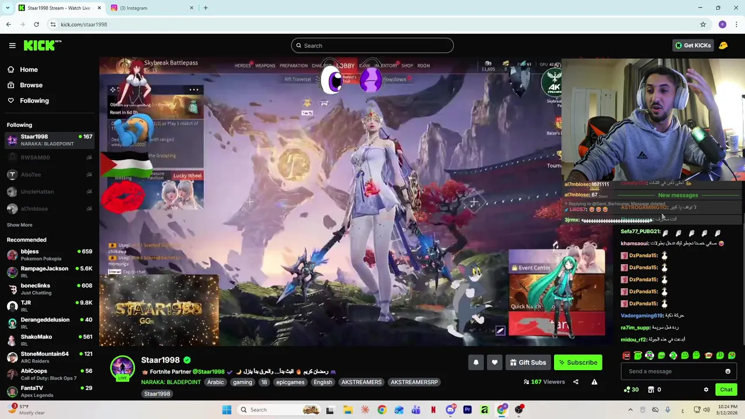745x419 pixels.
Task: Click the New messages banner in chat
Action: [x=677, y=196]
